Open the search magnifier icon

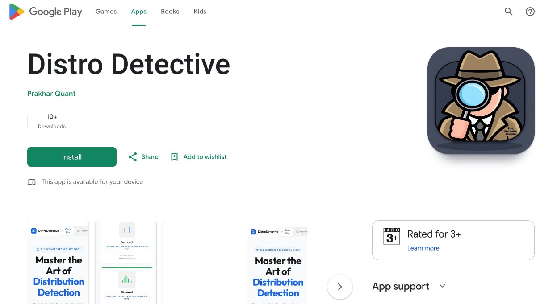[x=508, y=12]
